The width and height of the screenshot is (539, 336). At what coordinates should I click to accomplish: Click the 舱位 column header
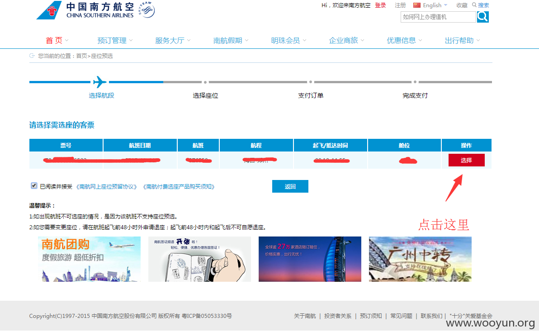point(404,145)
